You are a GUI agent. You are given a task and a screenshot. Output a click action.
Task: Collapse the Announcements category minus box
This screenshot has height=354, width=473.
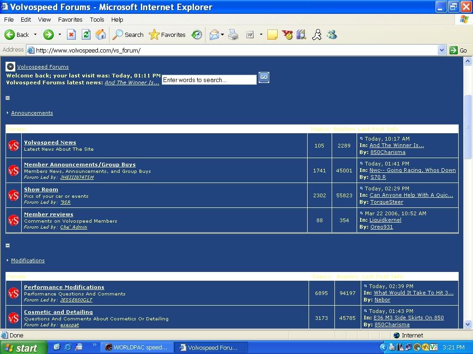point(8,98)
